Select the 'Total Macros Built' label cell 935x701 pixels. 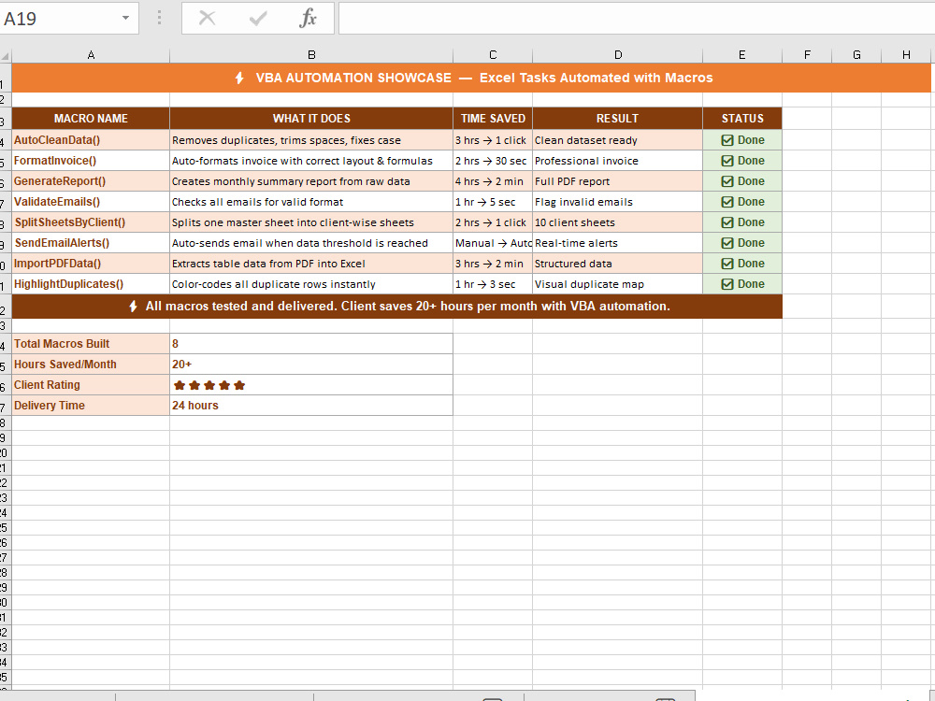click(91, 344)
